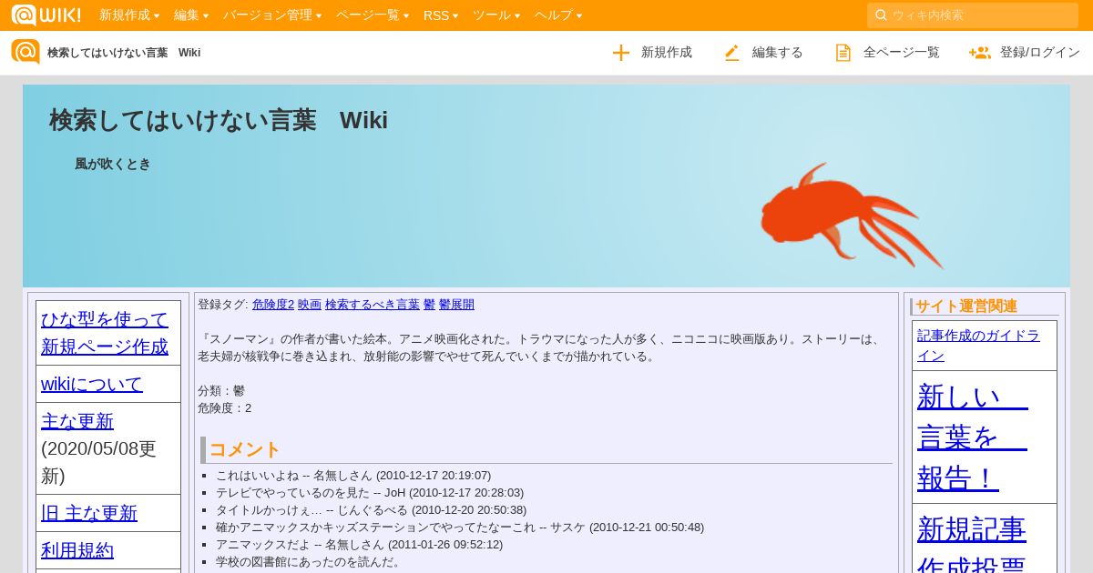Click the goldfish image in banner
The image size is (1093, 573).
[852, 216]
